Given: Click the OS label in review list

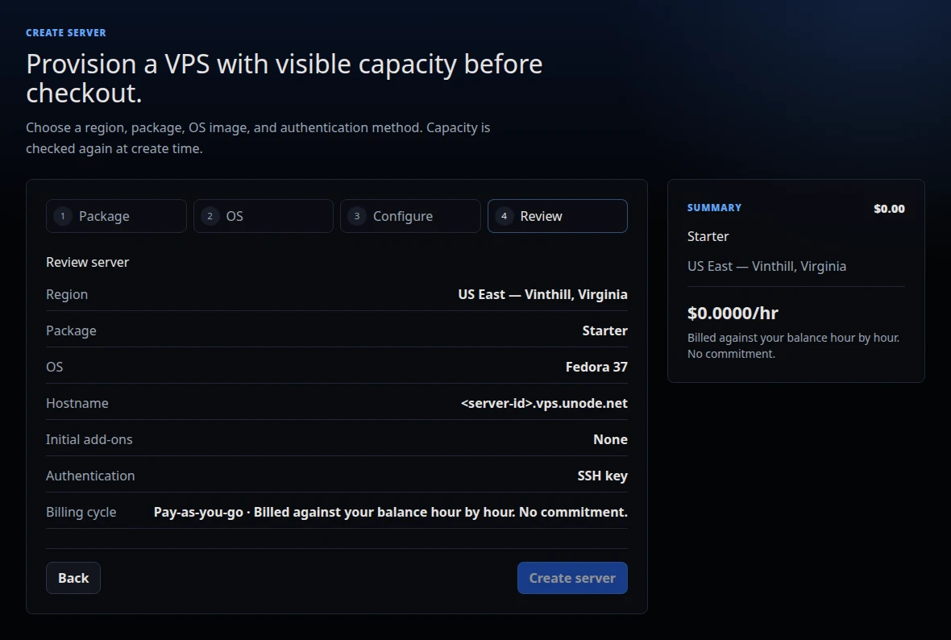Looking at the screenshot, I should 55,367.
